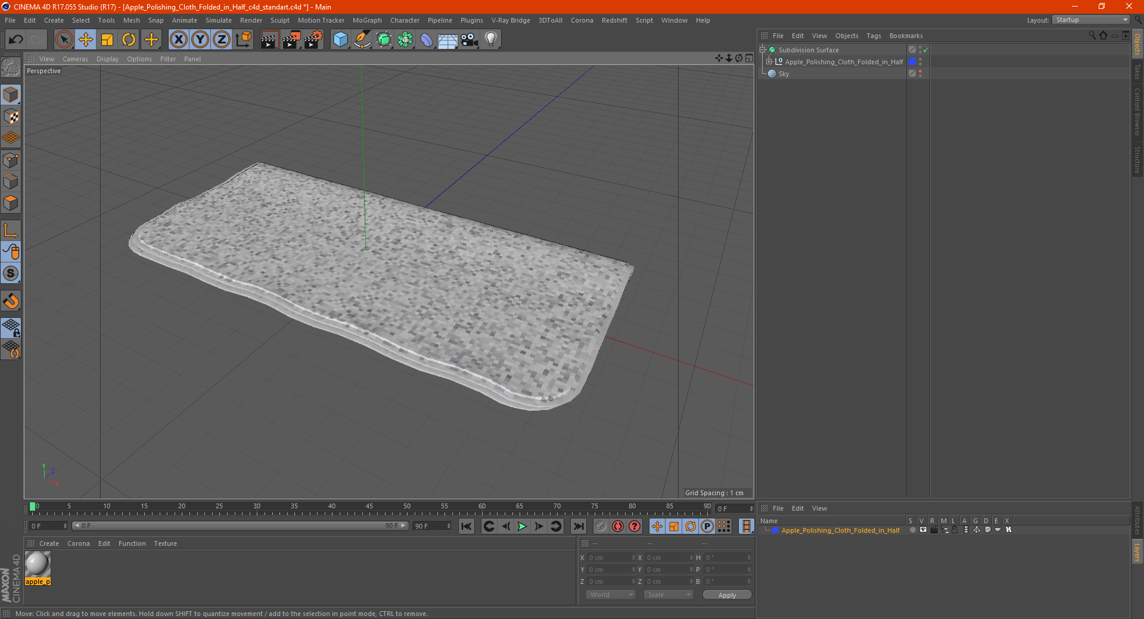Toggle the X axis lock

click(178, 40)
